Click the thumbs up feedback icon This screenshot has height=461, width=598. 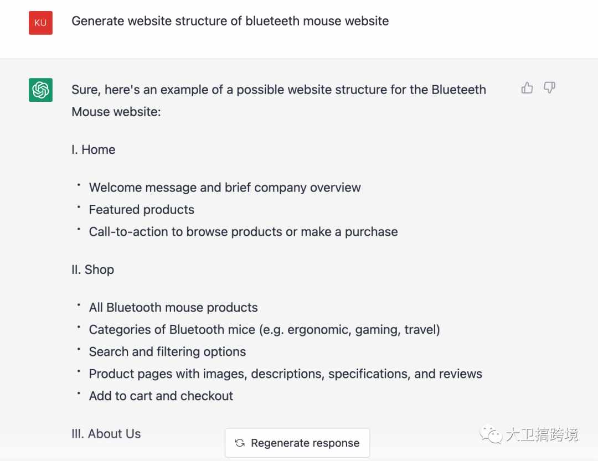(x=527, y=88)
